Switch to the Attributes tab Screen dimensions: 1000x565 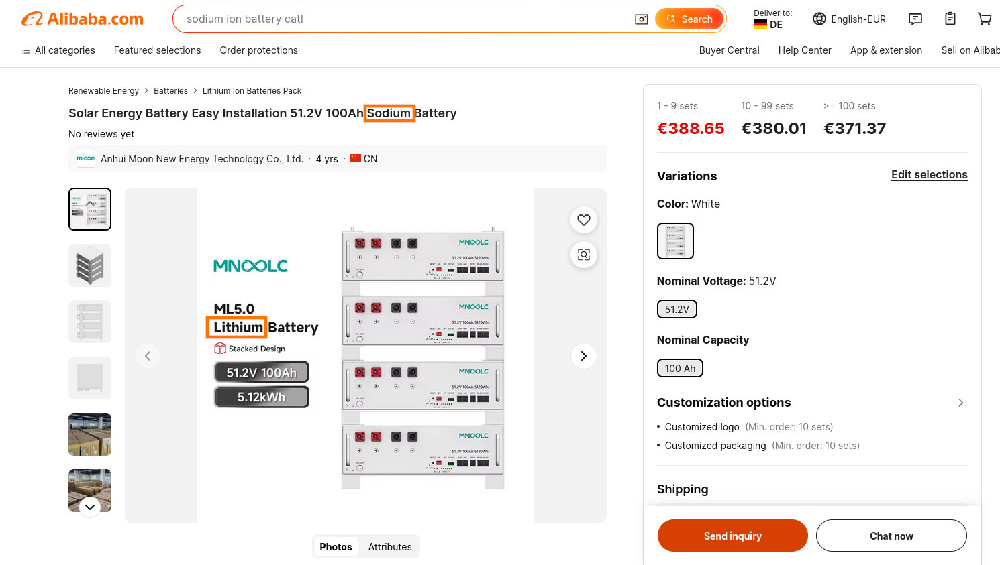[390, 547]
